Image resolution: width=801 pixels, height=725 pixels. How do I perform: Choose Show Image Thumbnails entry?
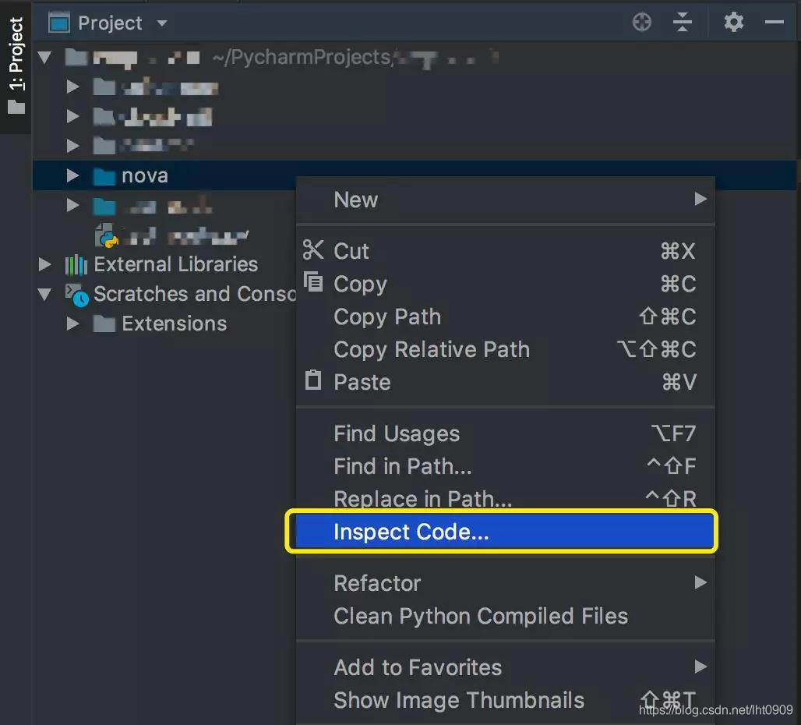click(505, 700)
